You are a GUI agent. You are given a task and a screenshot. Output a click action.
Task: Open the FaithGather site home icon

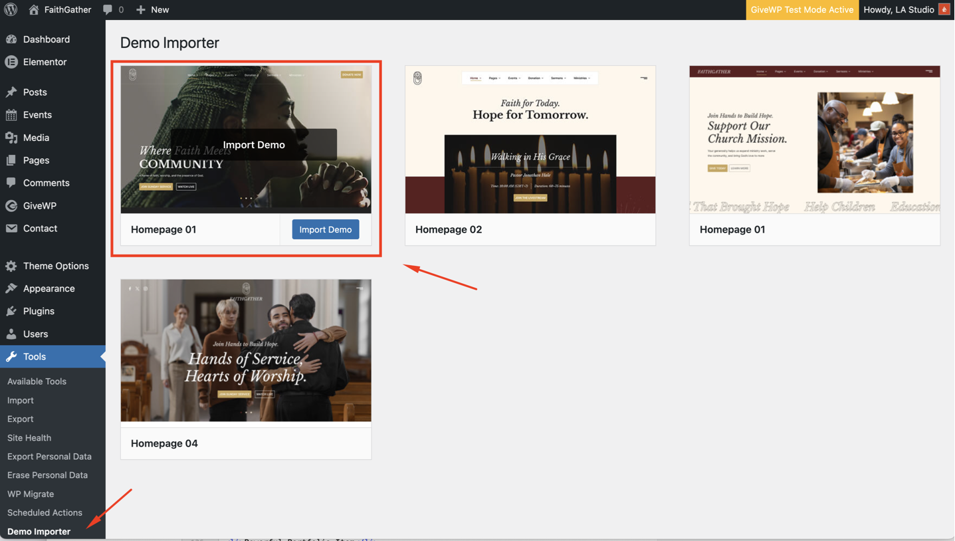point(34,9)
